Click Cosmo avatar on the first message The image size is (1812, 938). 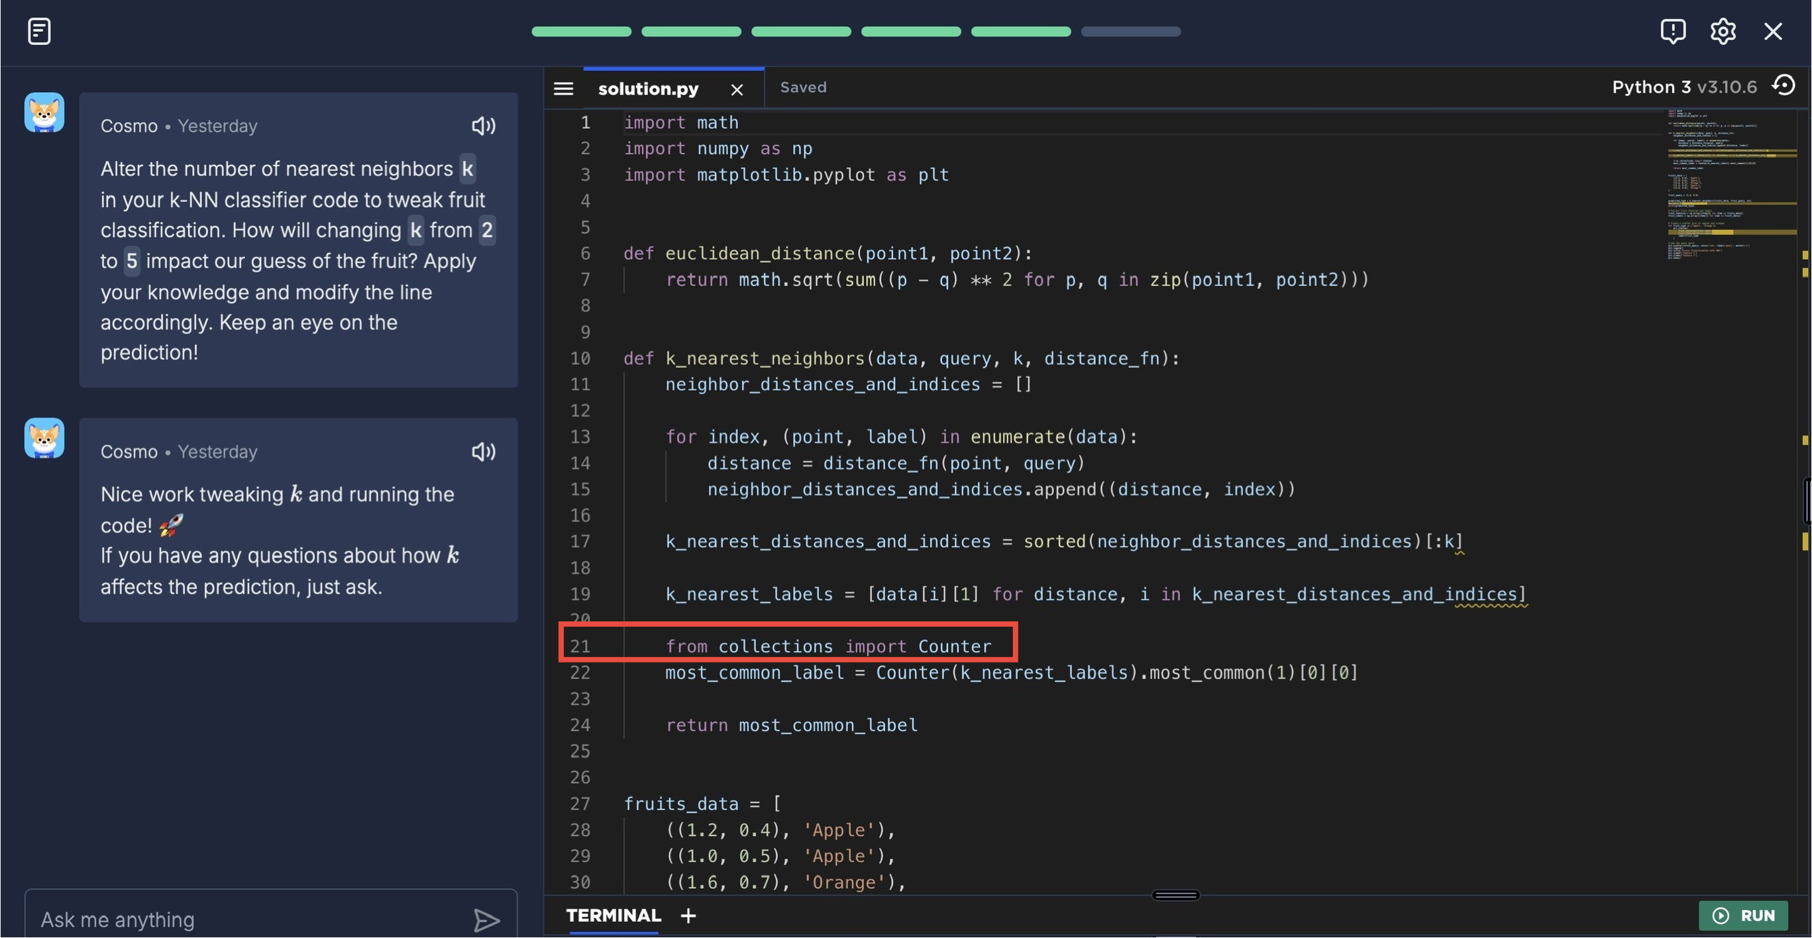click(x=44, y=113)
